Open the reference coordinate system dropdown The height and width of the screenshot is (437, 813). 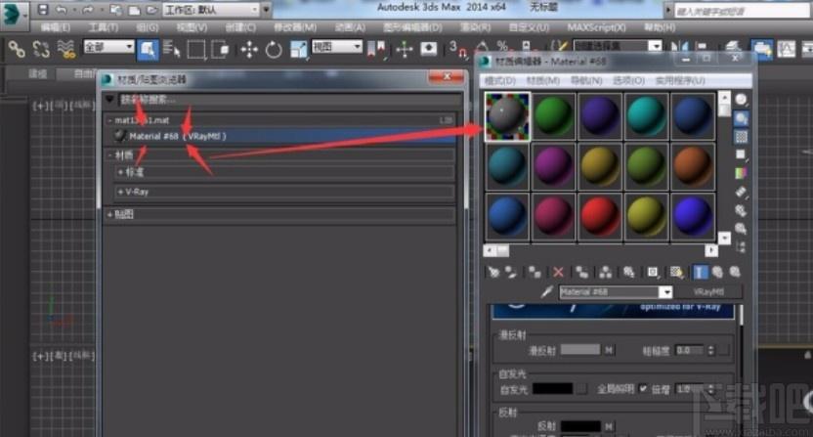(337, 47)
